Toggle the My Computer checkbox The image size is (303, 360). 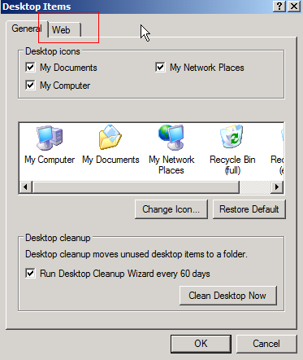coord(30,85)
